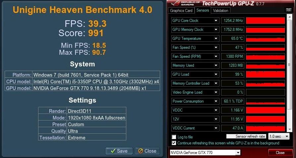Open the NVIDIA GeForce GTX 770 selector
This screenshot has height=158, width=296.
click(205, 153)
